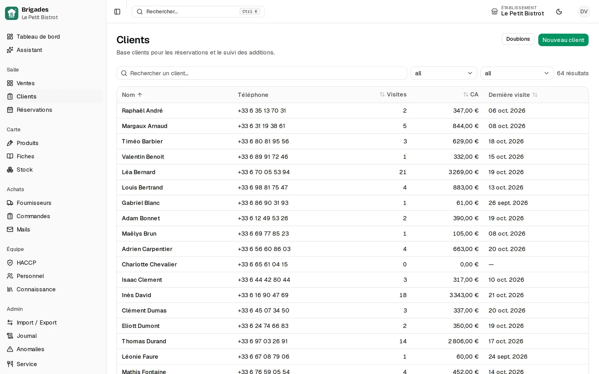Go to Commandes page
This screenshot has width=599, height=374.
tap(53, 216)
